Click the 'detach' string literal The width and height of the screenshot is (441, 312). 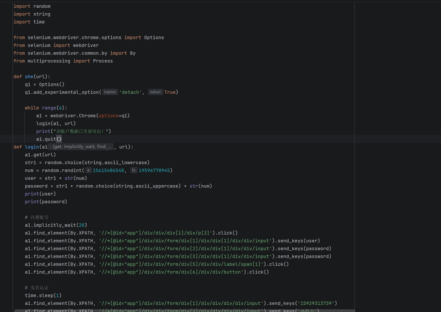[x=130, y=92]
